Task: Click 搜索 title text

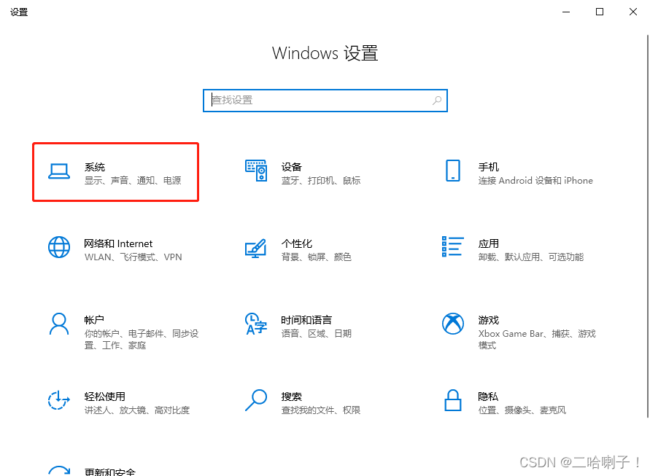Action: [x=291, y=397]
